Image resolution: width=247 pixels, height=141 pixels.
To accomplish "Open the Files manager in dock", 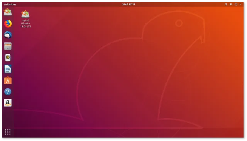I will tap(8, 46).
